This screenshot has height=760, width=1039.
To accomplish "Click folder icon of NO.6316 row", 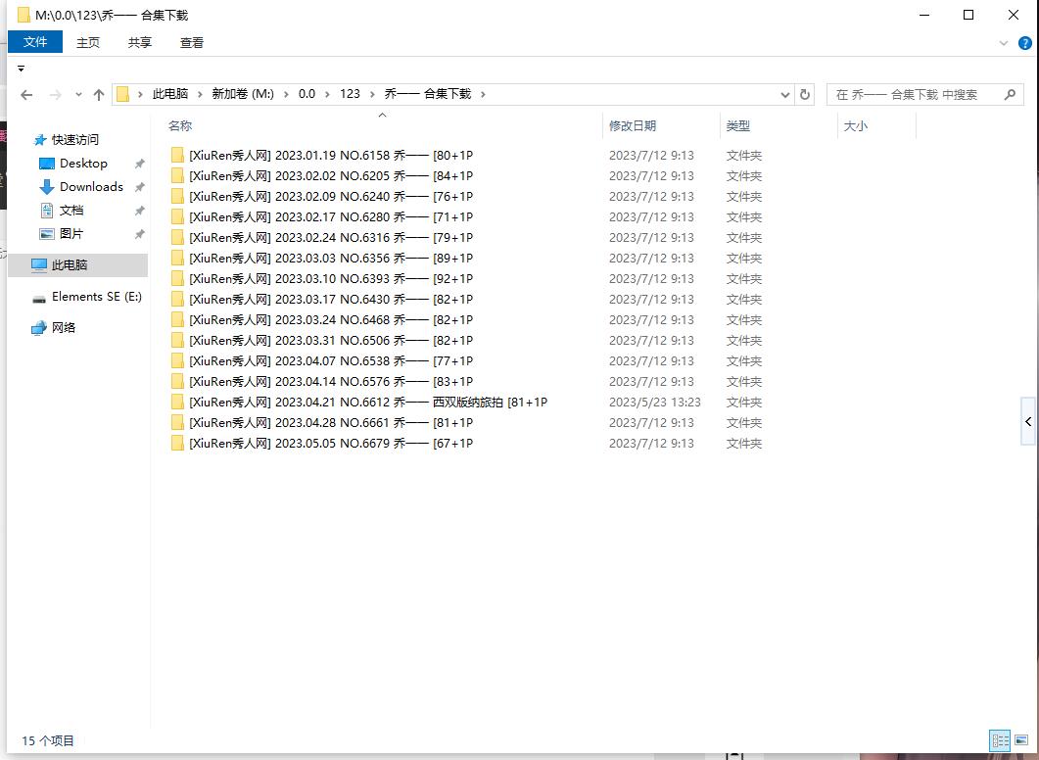I will coord(177,237).
